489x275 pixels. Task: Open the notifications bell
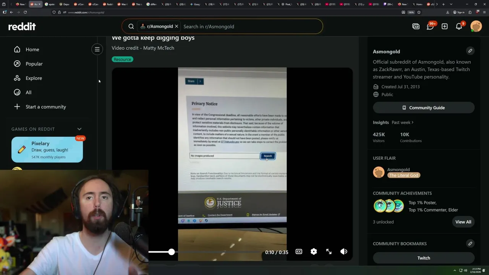pos(459,26)
